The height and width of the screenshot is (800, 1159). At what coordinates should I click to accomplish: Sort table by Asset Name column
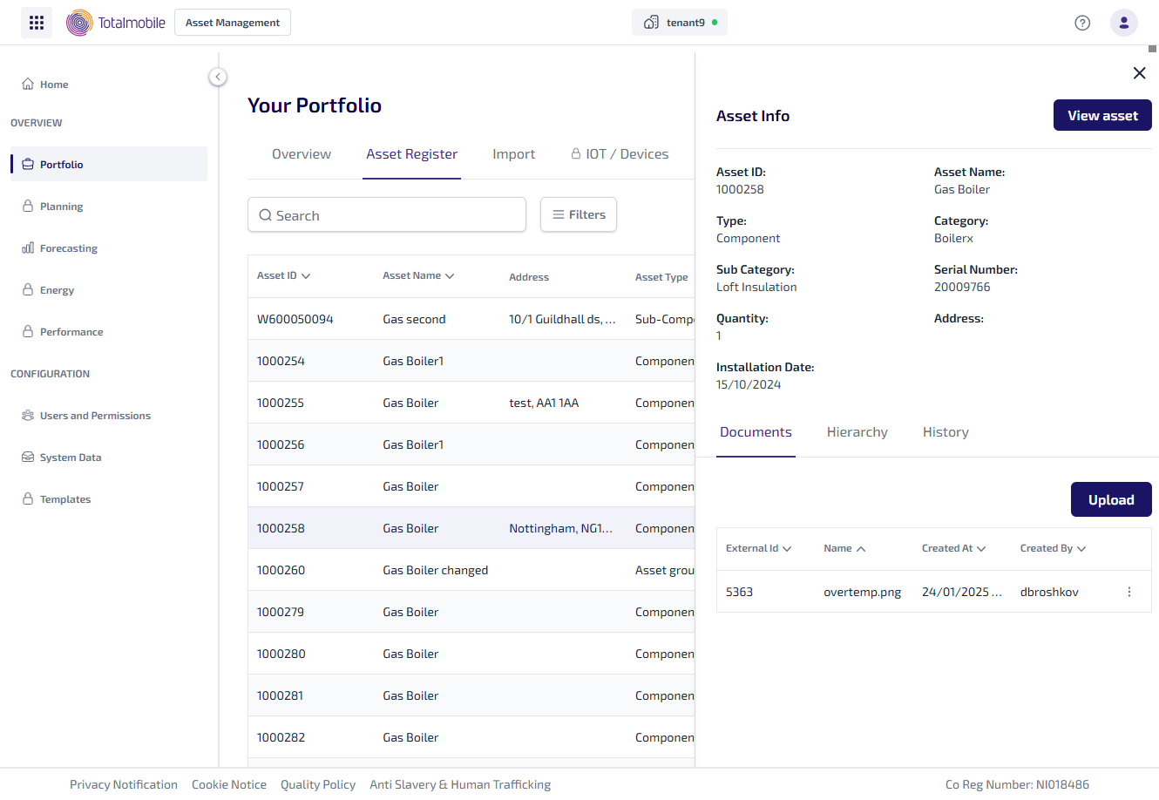[418, 275]
